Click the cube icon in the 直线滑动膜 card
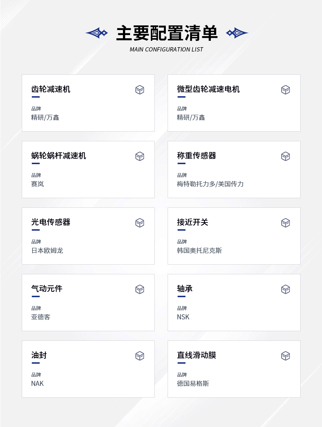This screenshot has width=322, height=427. [286, 355]
